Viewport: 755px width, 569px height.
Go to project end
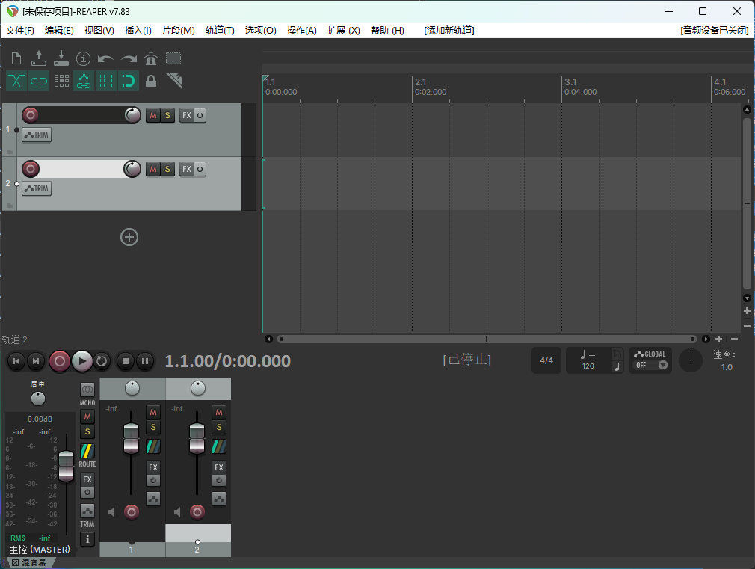36,361
